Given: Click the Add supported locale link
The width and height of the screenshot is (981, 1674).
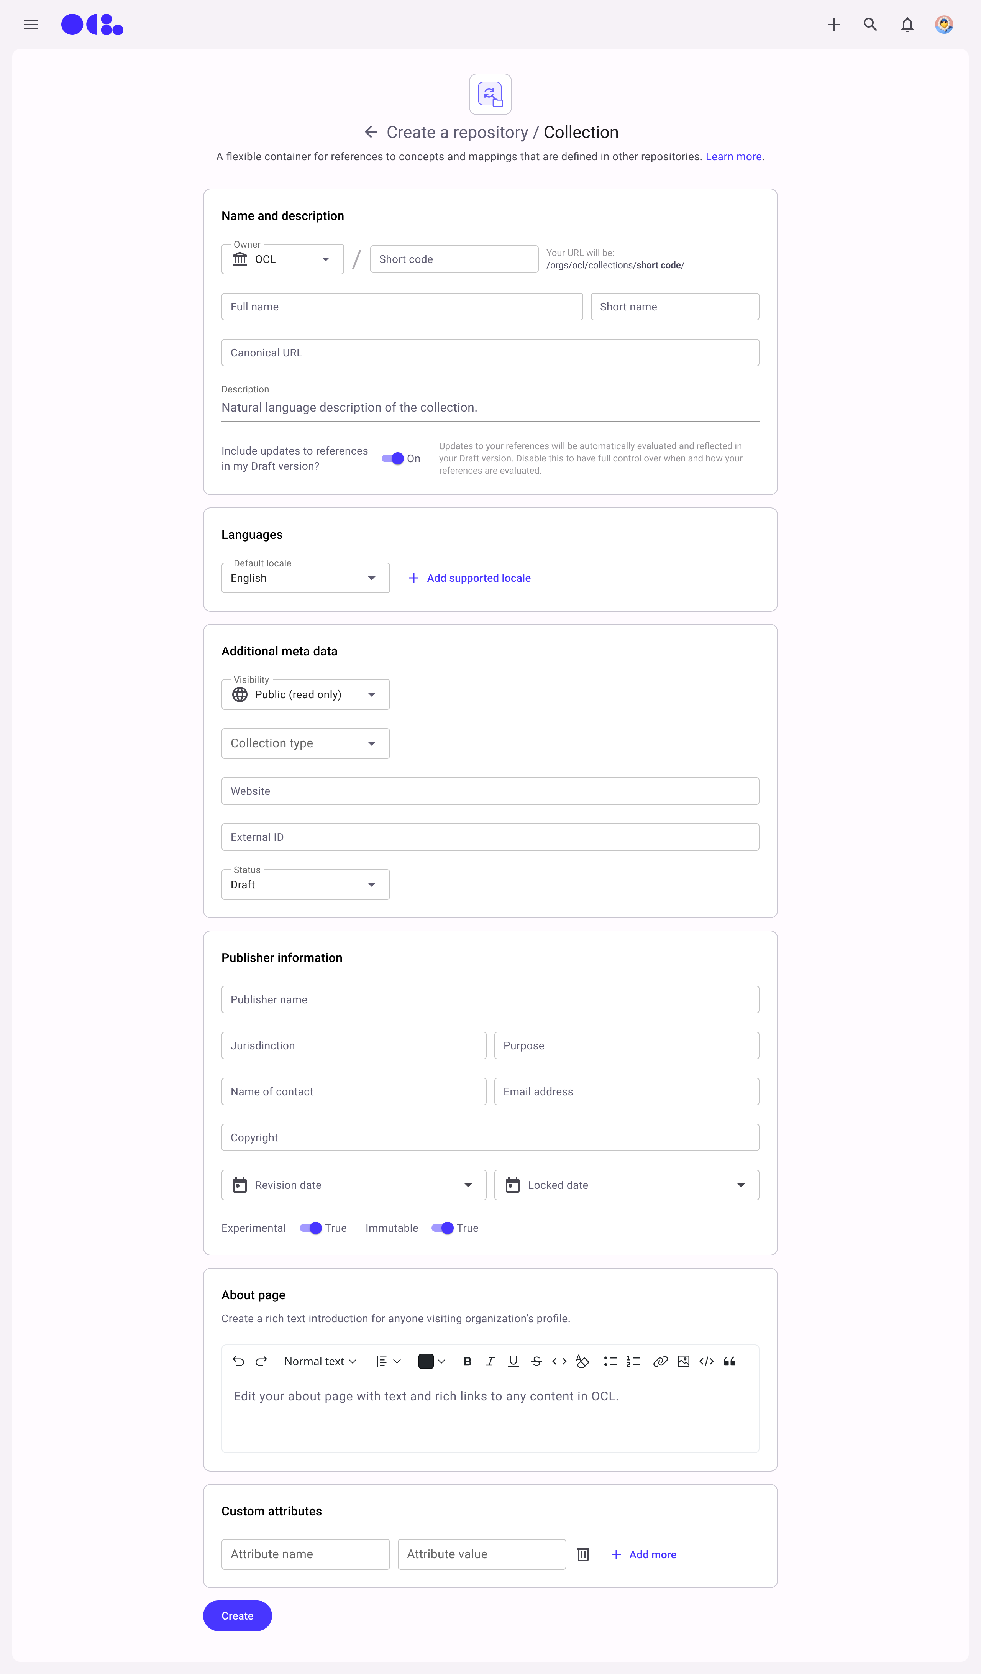Looking at the screenshot, I should pos(469,578).
